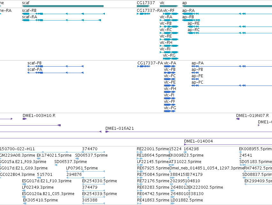272x205 pixels.
Task: Select the vlc-RI transcript label
Action: click(x=165, y=49)
